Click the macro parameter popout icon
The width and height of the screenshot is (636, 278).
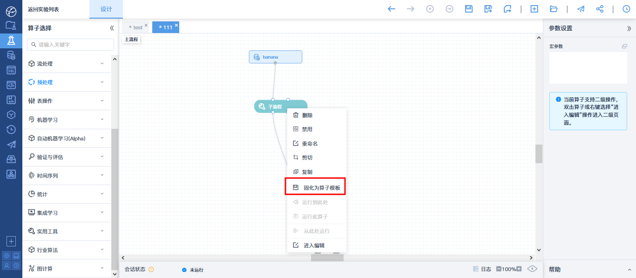point(625,46)
